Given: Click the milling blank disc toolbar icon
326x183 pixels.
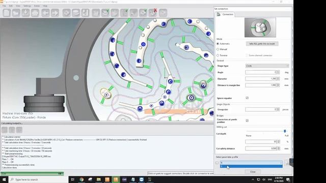Looking at the screenshot, I should [x=76, y=13].
